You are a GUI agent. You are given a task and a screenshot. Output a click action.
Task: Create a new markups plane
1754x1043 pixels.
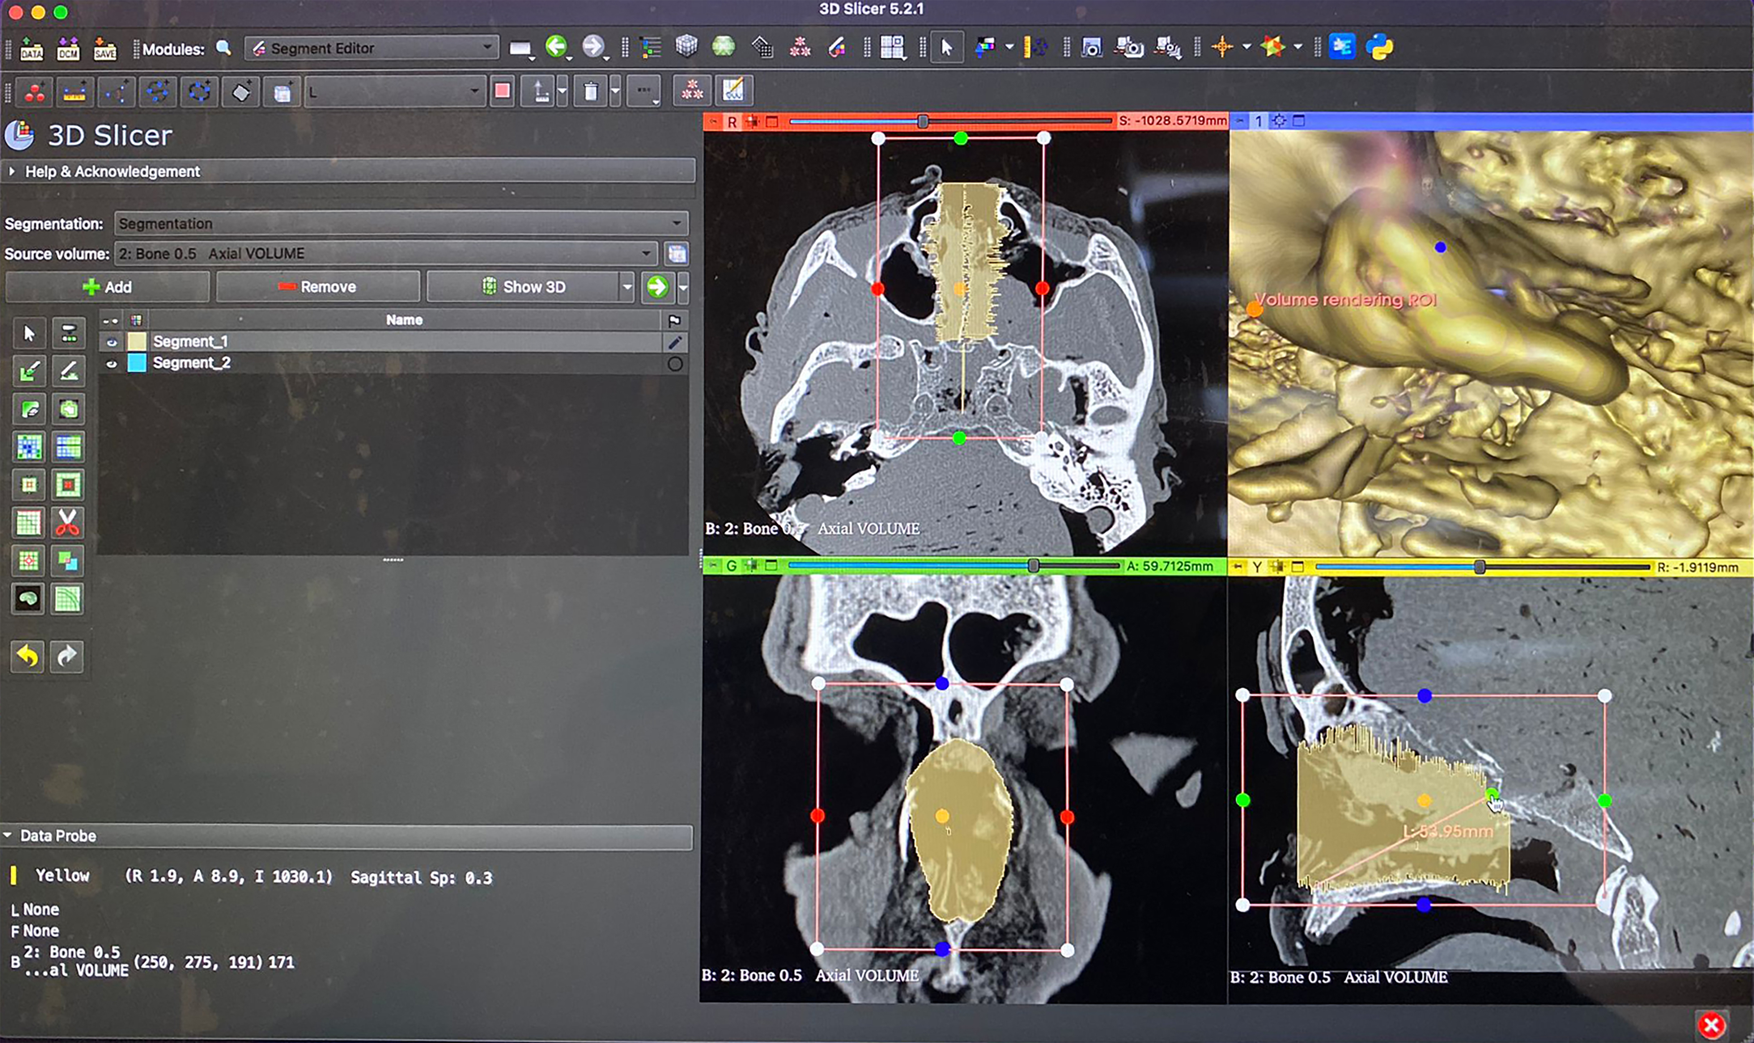point(240,91)
